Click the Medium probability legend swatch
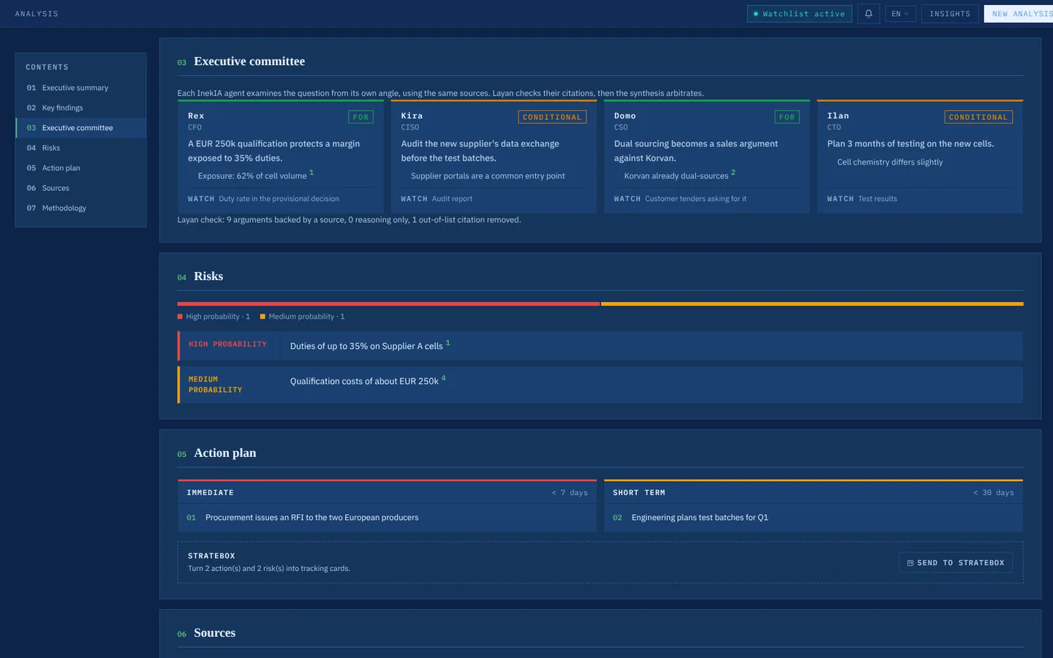The image size is (1053, 658). [x=263, y=317]
